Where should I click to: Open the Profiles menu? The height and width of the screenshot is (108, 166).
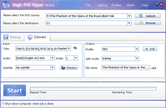[116, 5]
